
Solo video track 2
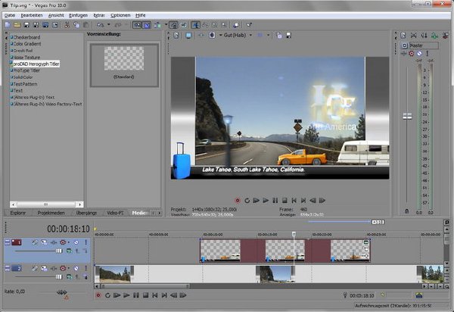coord(86,269)
